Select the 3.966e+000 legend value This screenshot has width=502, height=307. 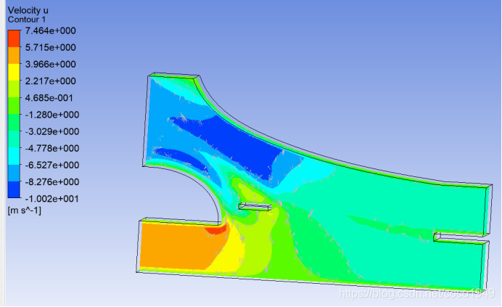point(51,64)
